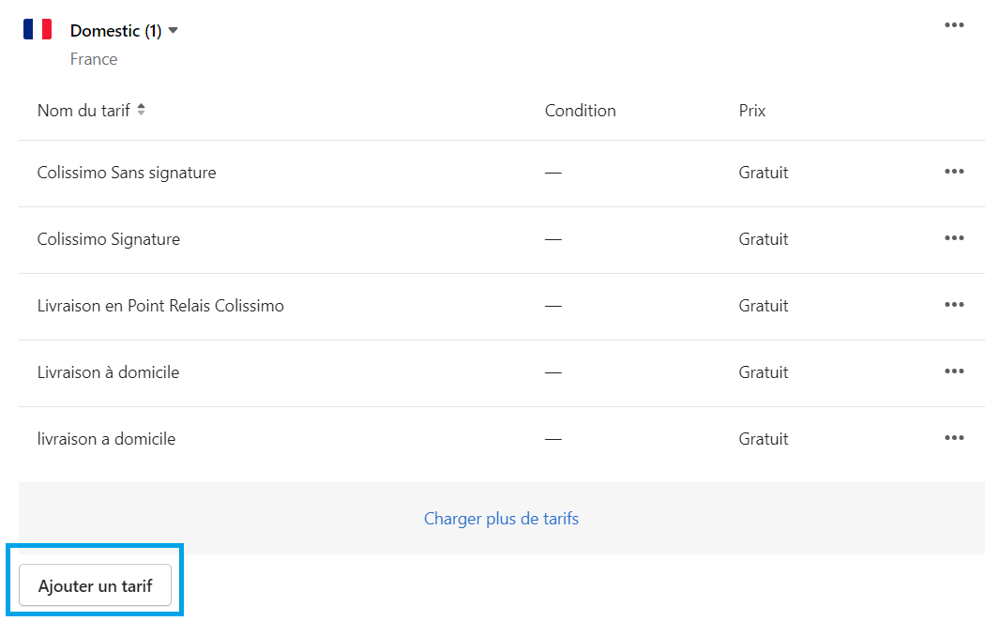The width and height of the screenshot is (1000, 621).
Task: Expand the Domestic (1) dropdown arrow
Action: tap(173, 31)
